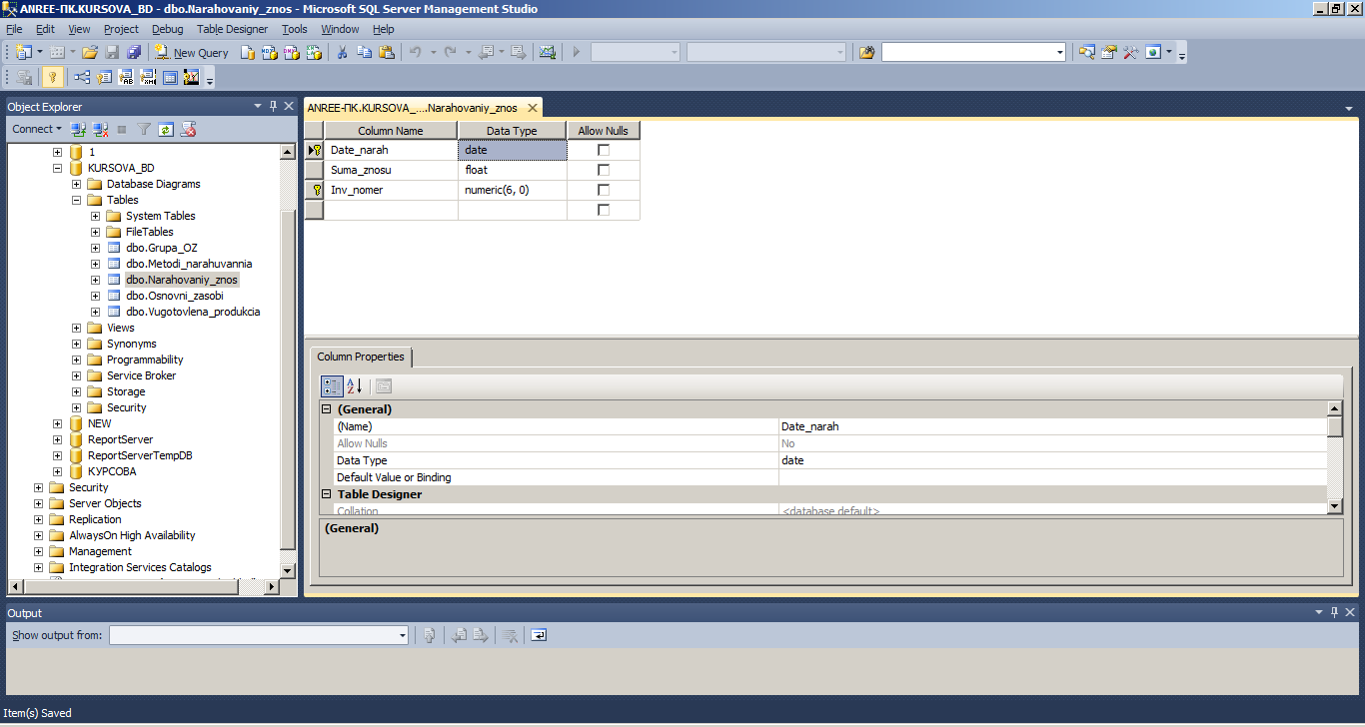The height and width of the screenshot is (727, 1365).
Task: Collapse the KURSOVA_BD database node
Action: coord(57,168)
